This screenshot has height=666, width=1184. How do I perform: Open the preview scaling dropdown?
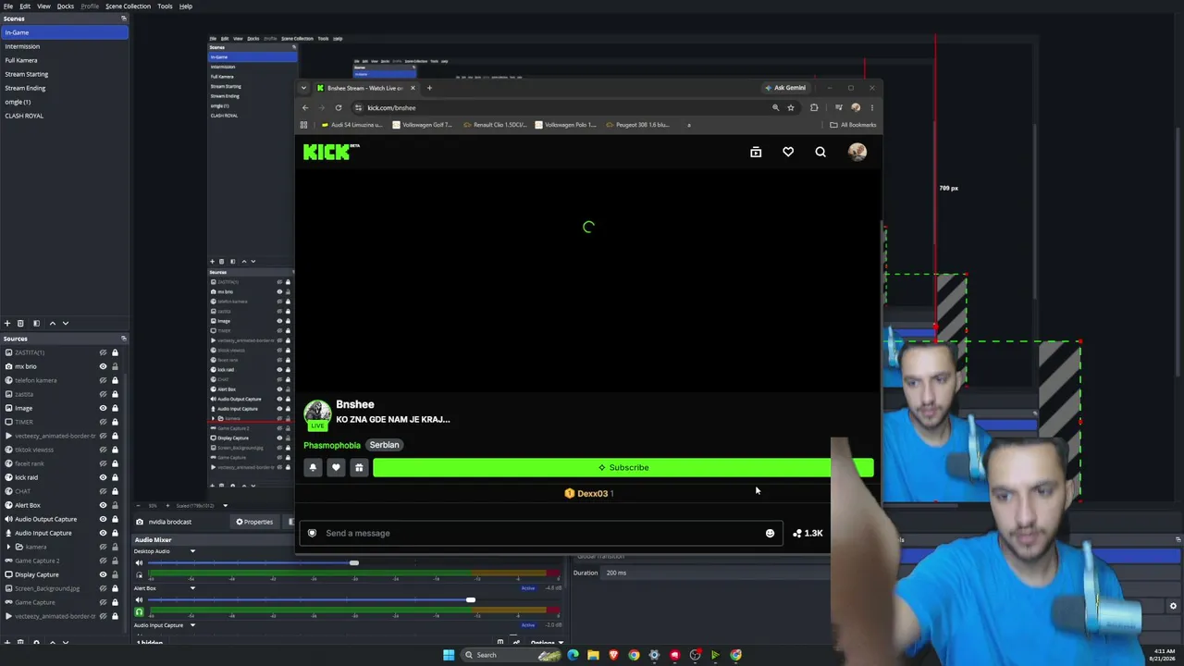(x=225, y=506)
